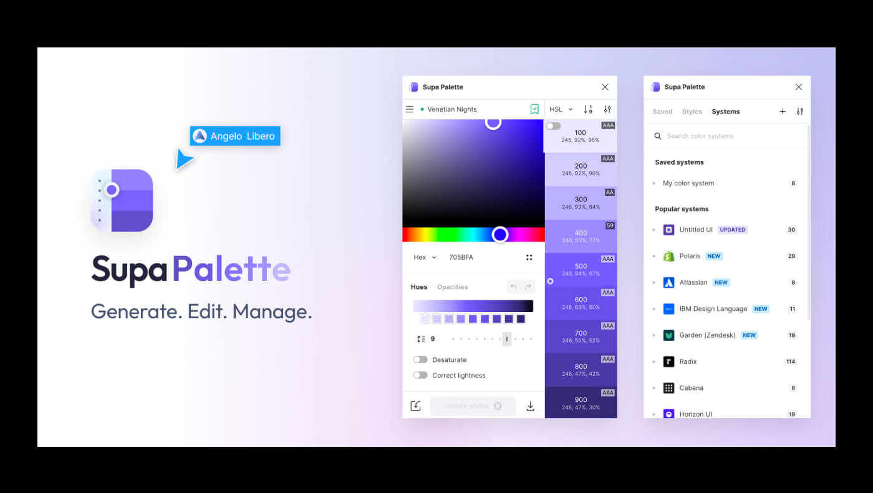The height and width of the screenshot is (493, 873).
Task: Open the Hex format dropdown
Action: (425, 257)
